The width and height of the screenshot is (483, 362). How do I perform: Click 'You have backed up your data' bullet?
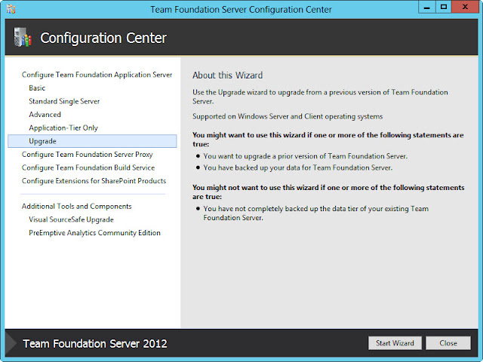[297, 167]
